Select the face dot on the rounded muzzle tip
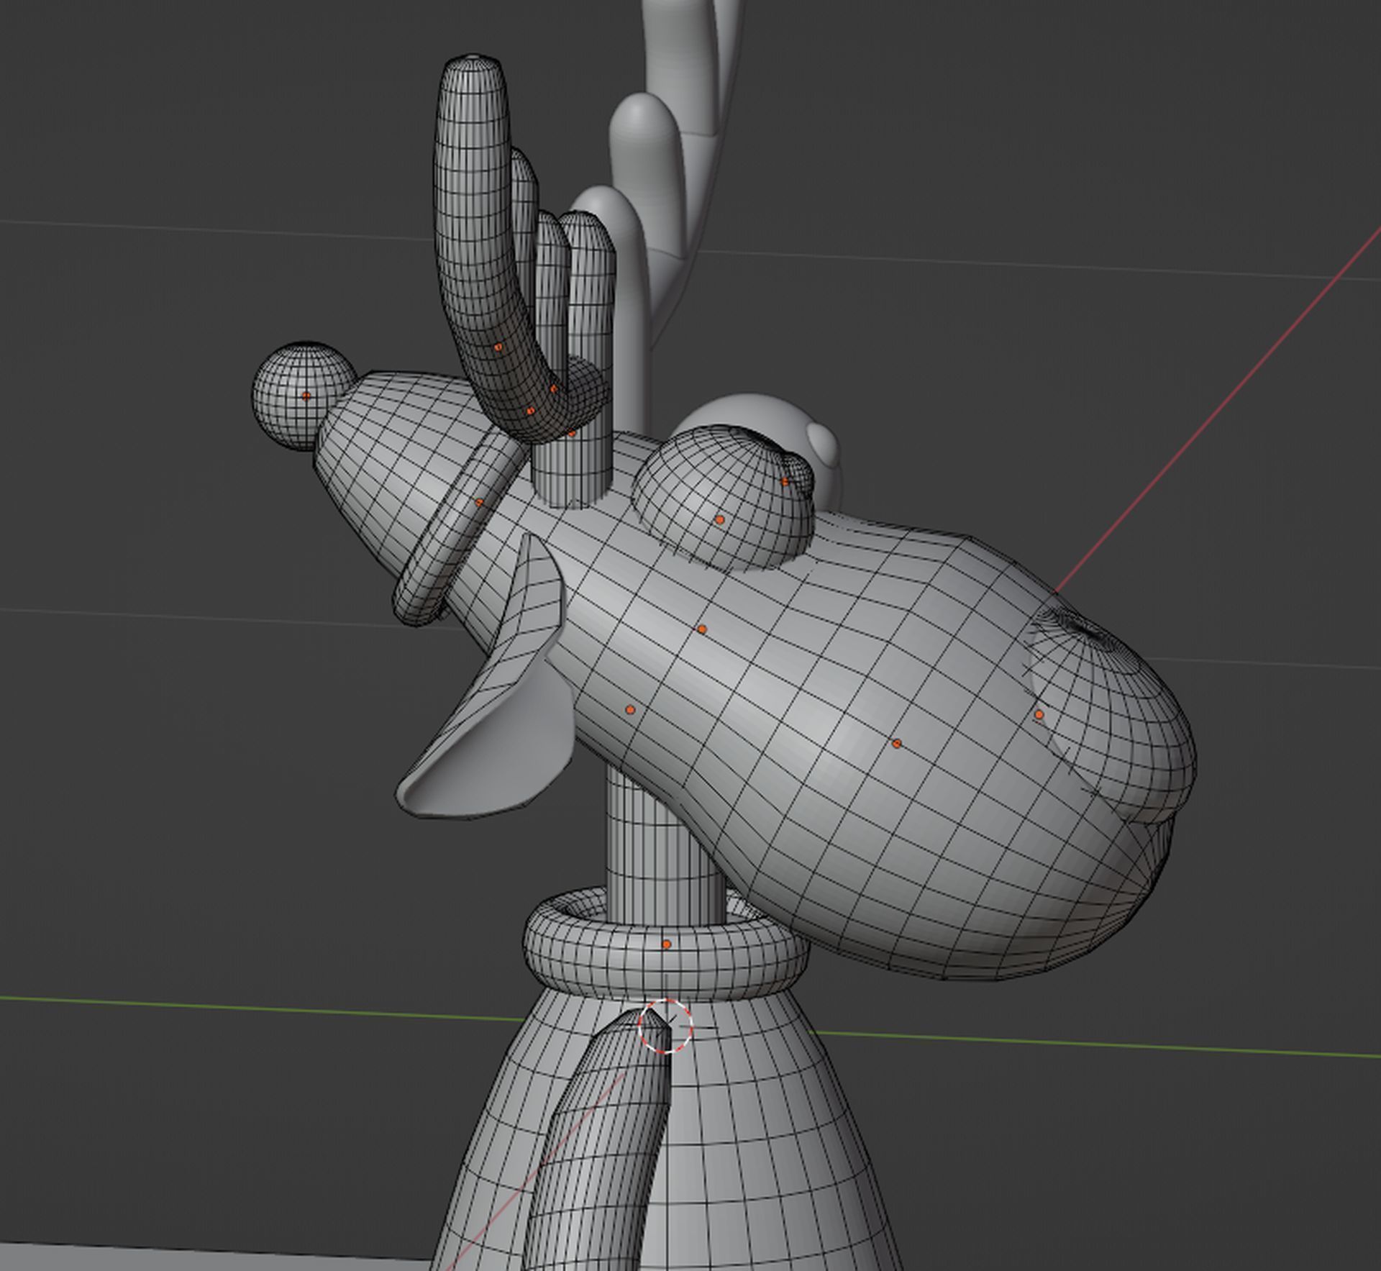This screenshot has width=1381, height=1271. [x=1039, y=714]
